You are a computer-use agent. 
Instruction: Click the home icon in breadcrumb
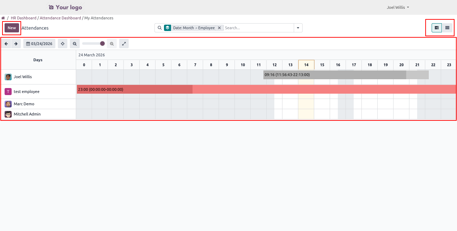(x=3, y=18)
